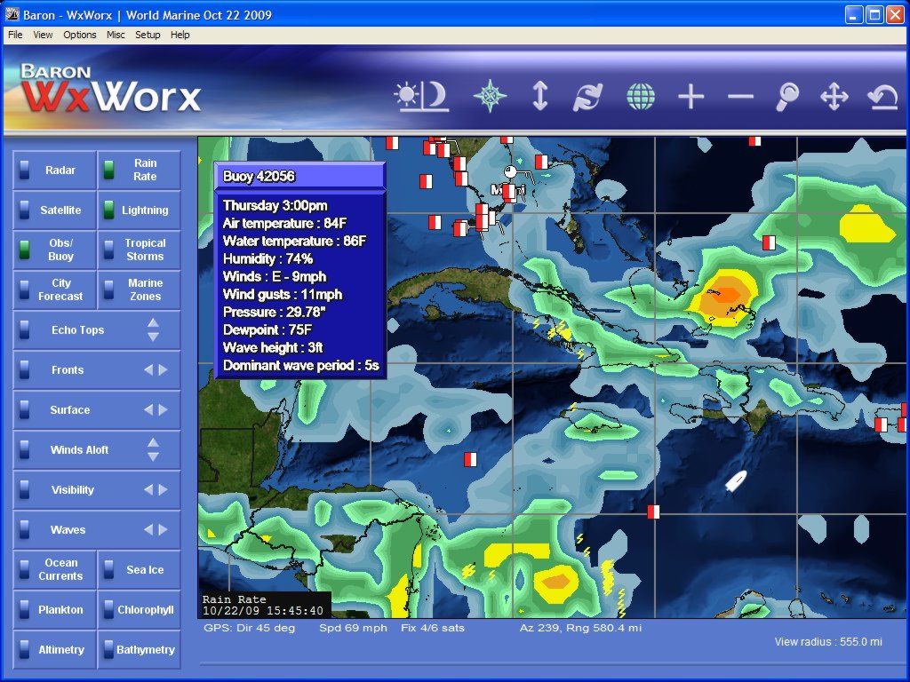Toggle the Altimetry layer
Viewport: 910px width, 682px height.
(54, 649)
